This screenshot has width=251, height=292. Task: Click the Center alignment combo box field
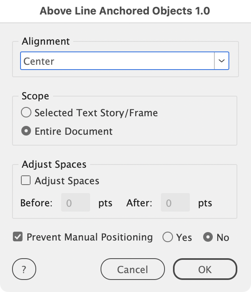point(117,61)
